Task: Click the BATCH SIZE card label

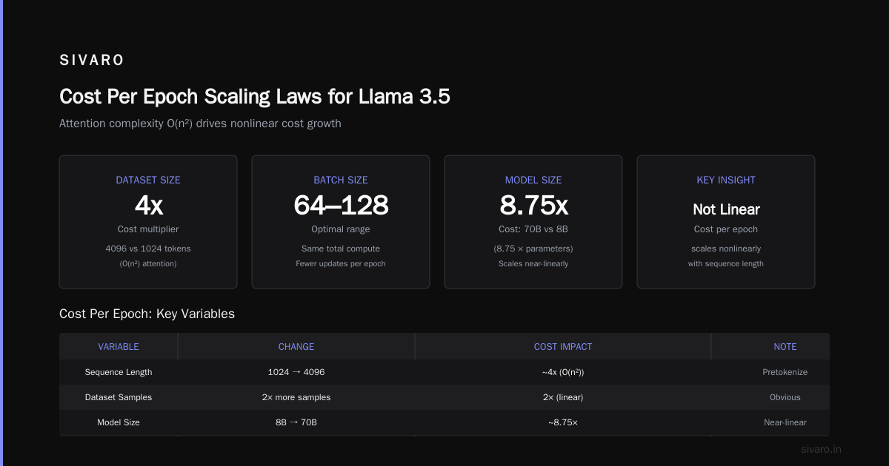Action: (341, 180)
